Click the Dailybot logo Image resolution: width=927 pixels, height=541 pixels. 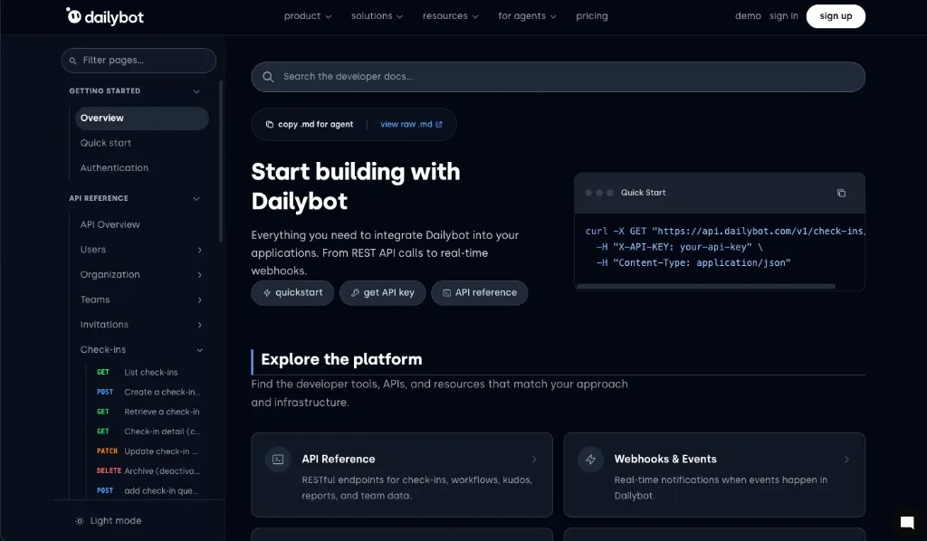coord(105,16)
